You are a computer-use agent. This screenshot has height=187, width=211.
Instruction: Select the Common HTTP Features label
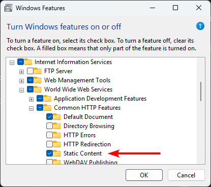pos(87,108)
